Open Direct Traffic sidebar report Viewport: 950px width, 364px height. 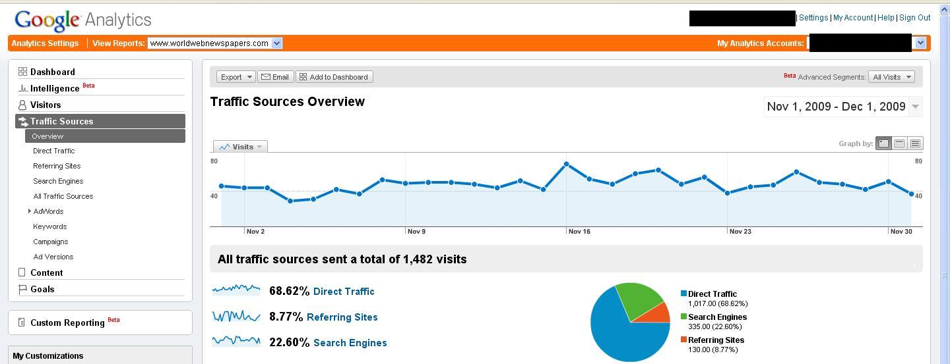53,151
